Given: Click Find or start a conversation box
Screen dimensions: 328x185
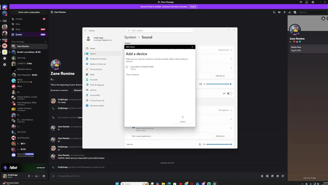Looking at the screenshot, I should click(x=29, y=12).
